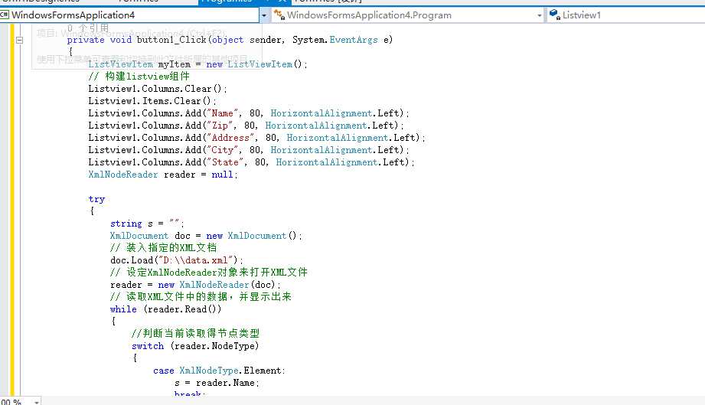Click the 'ListViewItem myItem' declaration line

coord(197,64)
